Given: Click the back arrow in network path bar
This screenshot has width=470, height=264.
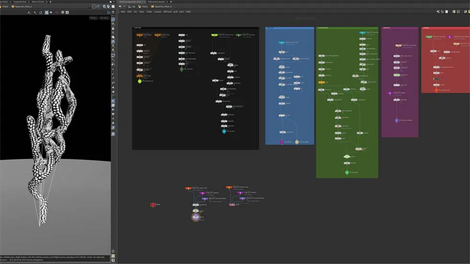Looking at the screenshot, I should point(120,7).
